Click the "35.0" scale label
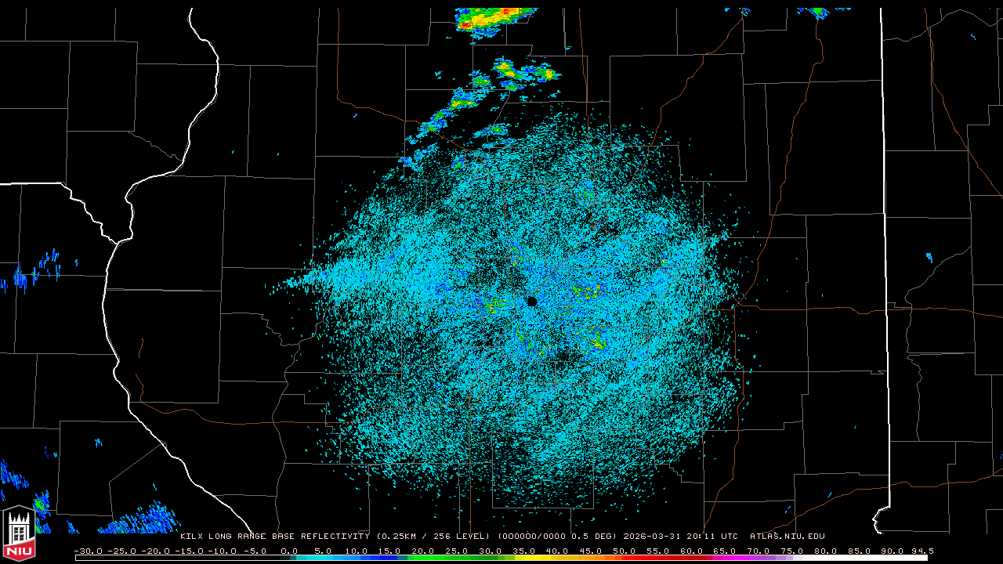Screen dimensions: 1003x564 pyautogui.click(x=523, y=551)
